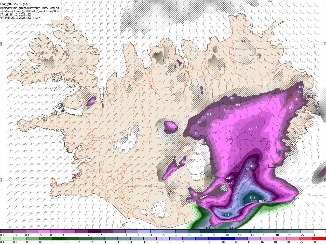
Task: Pick the bright pink upper-row swatch for 0.5
Action: [x=44, y=232]
